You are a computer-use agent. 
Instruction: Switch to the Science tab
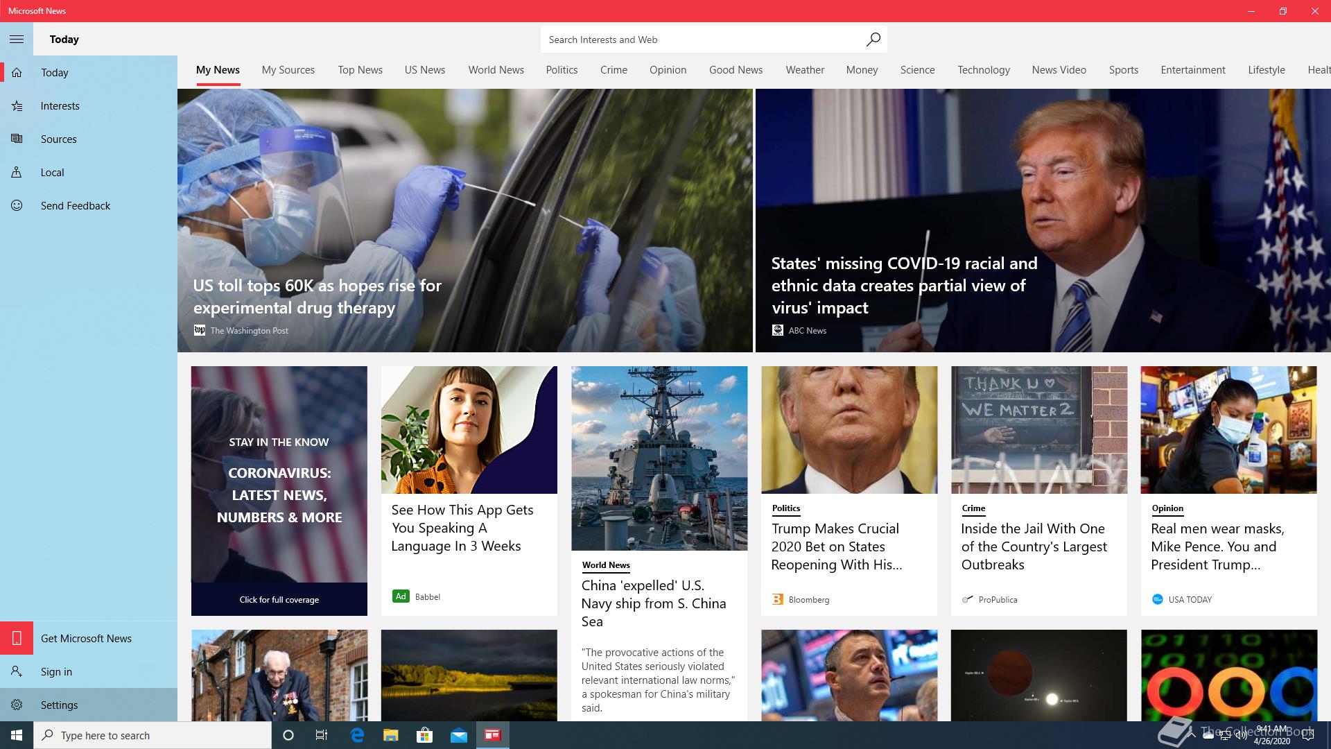[x=918, y=70]
